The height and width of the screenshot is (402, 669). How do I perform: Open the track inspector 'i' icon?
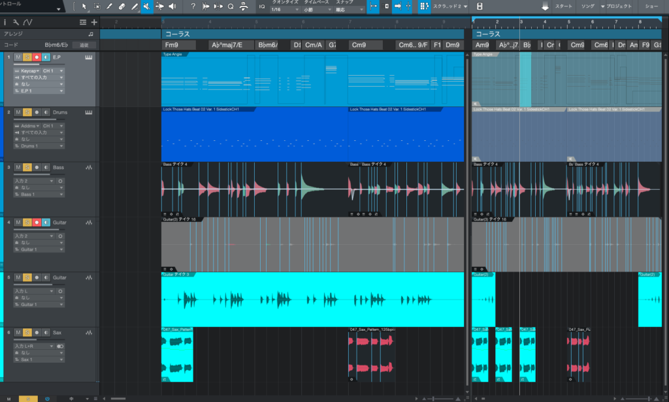pos(6,22)
